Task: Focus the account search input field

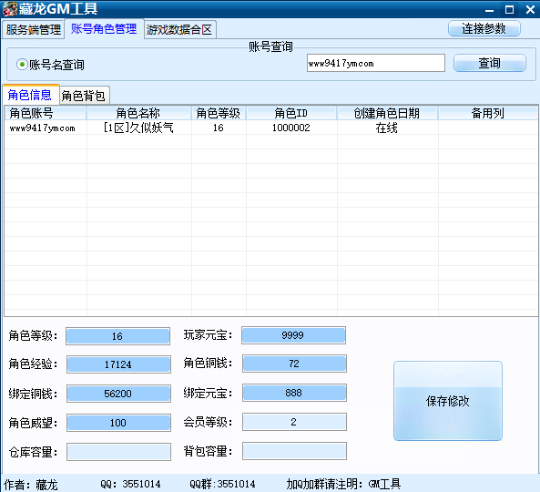Action: pos(376,63)
